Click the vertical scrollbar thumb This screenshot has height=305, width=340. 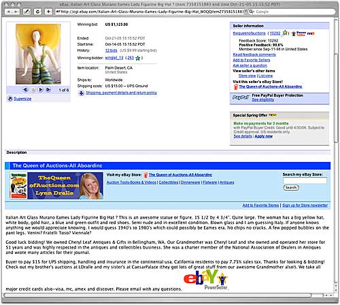coord(337,97)
